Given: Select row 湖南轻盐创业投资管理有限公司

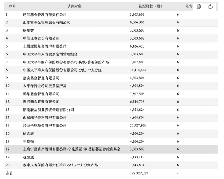Looking at the screenshot, I should (x=111, y=110).
